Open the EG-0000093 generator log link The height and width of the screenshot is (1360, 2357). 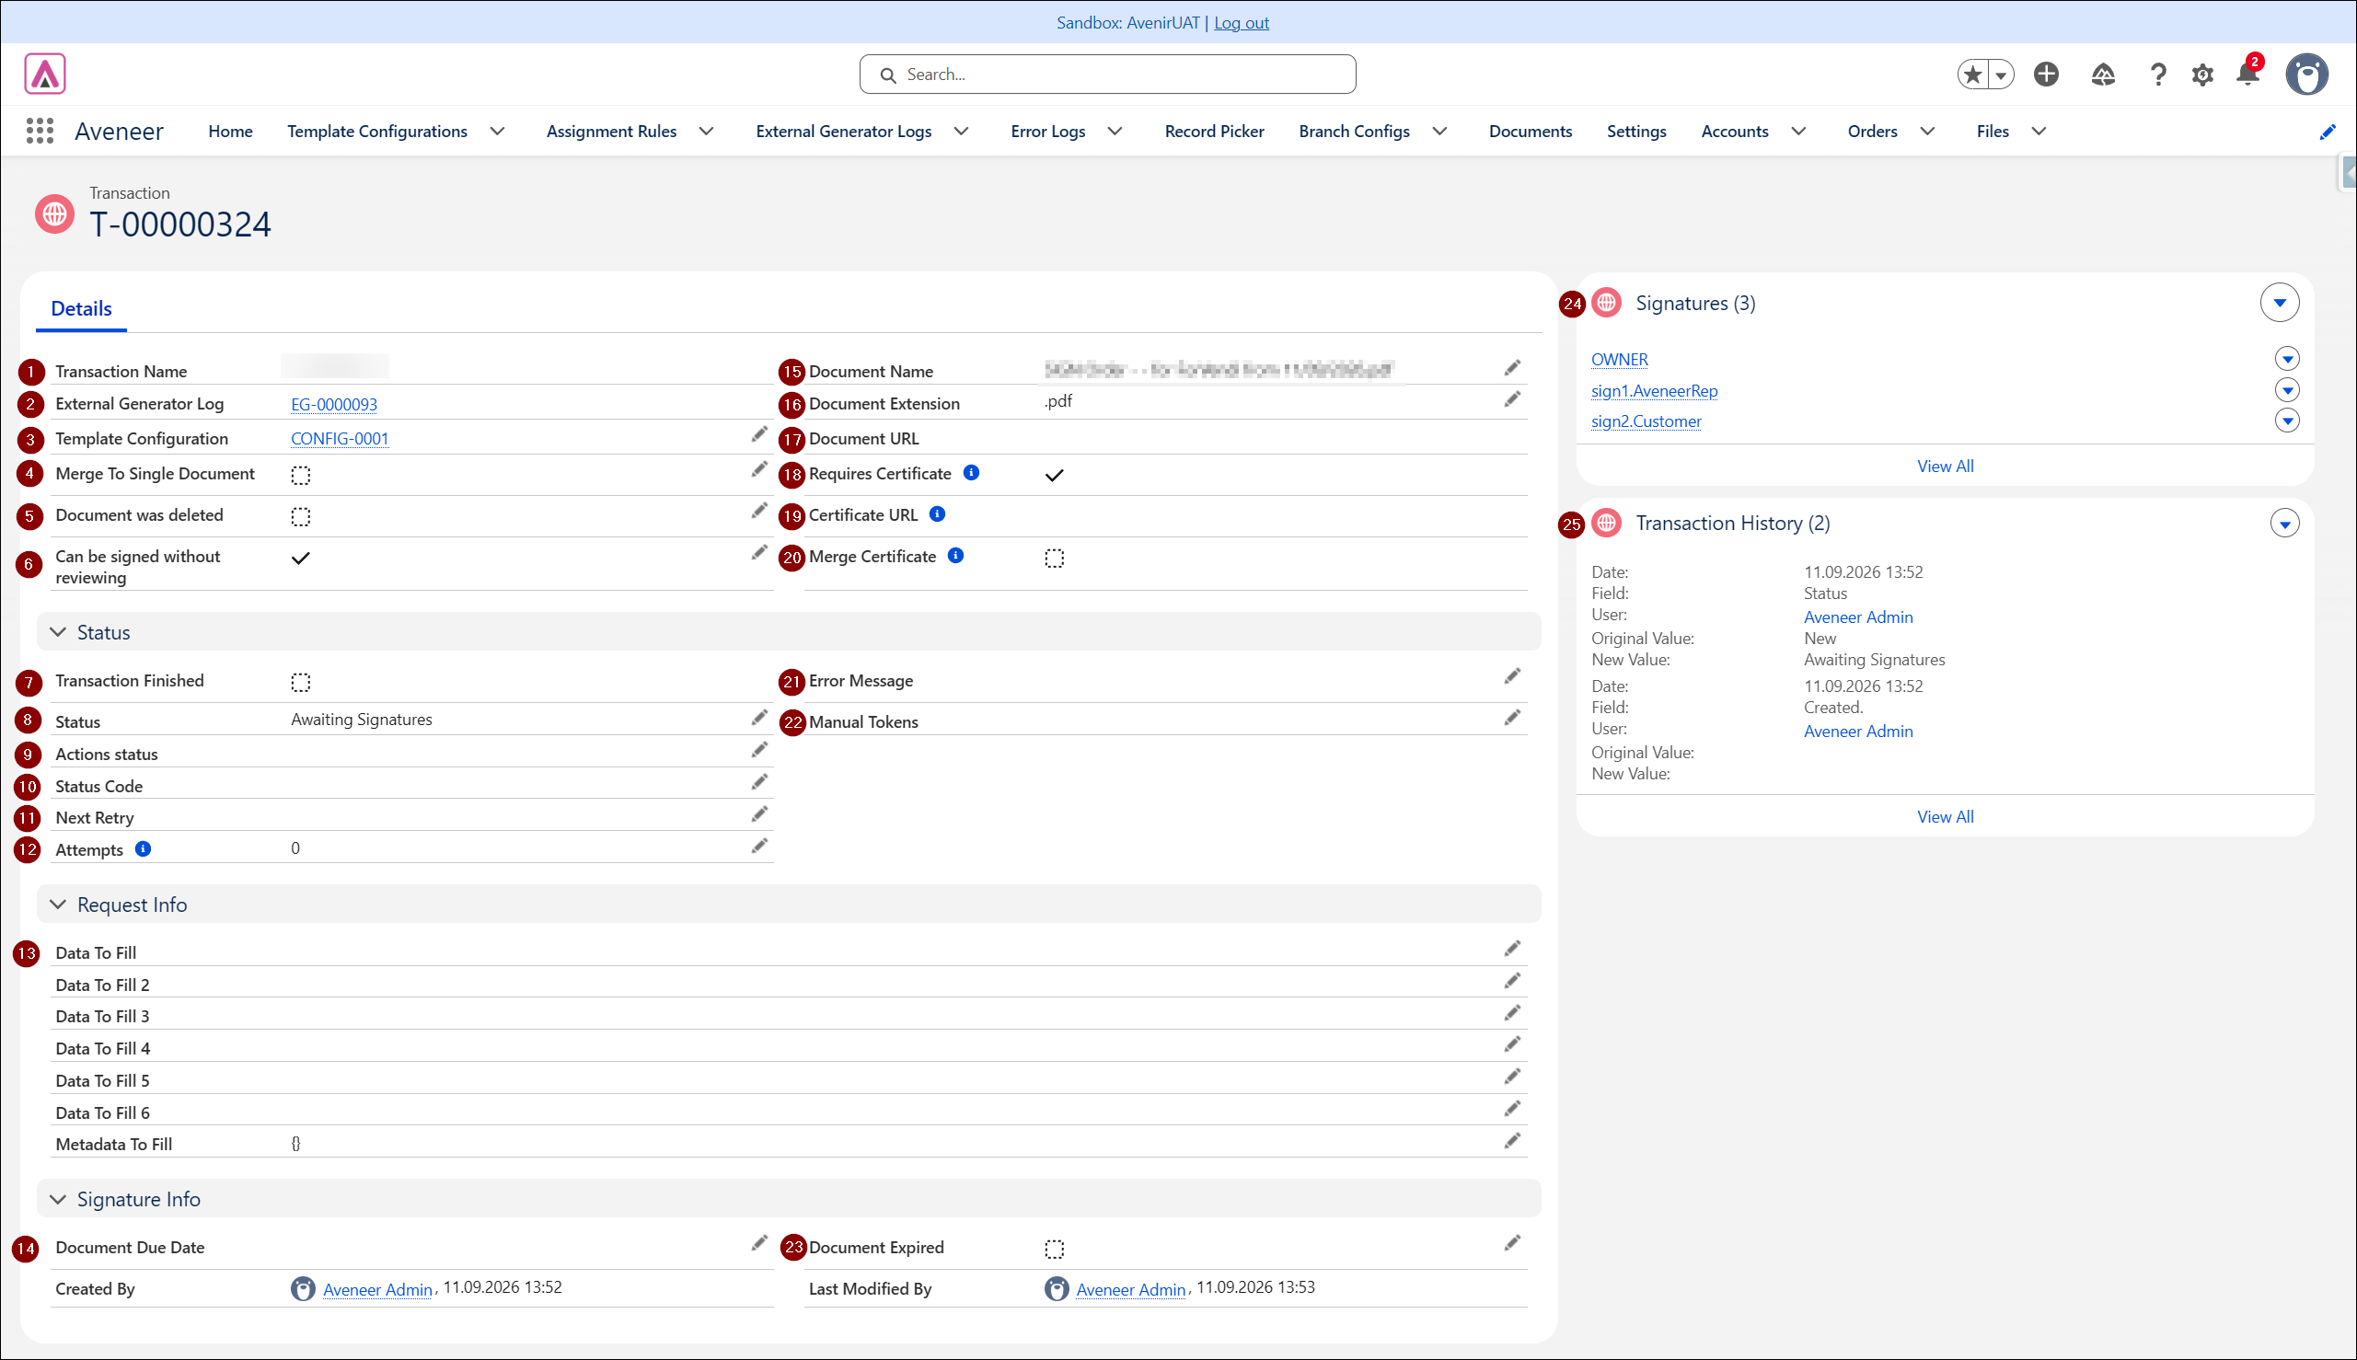click(x=334, y=405)
